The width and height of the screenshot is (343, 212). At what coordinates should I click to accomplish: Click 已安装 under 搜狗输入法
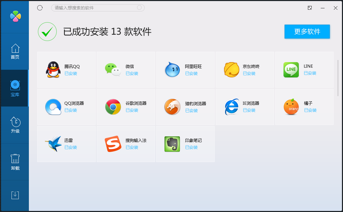tap(132, 147)
